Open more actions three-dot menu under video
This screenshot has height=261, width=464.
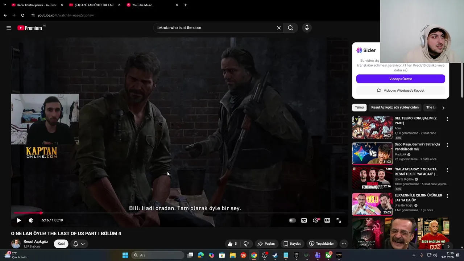click(x=344, y=244)
